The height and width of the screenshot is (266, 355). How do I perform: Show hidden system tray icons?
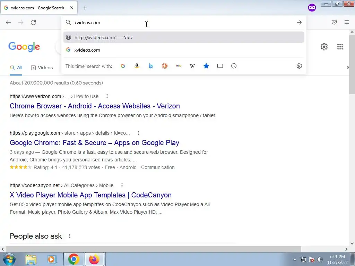click(295, 259)
